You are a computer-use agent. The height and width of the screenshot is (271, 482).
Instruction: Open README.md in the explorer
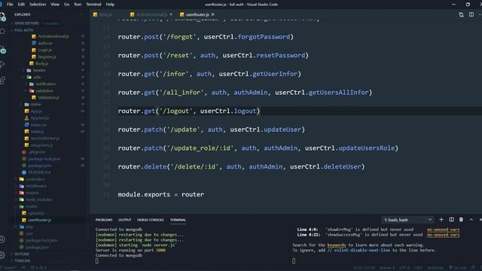point(39,172)
